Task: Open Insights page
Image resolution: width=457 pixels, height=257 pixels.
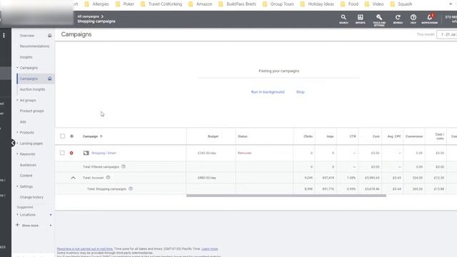Action: point(26,57)
